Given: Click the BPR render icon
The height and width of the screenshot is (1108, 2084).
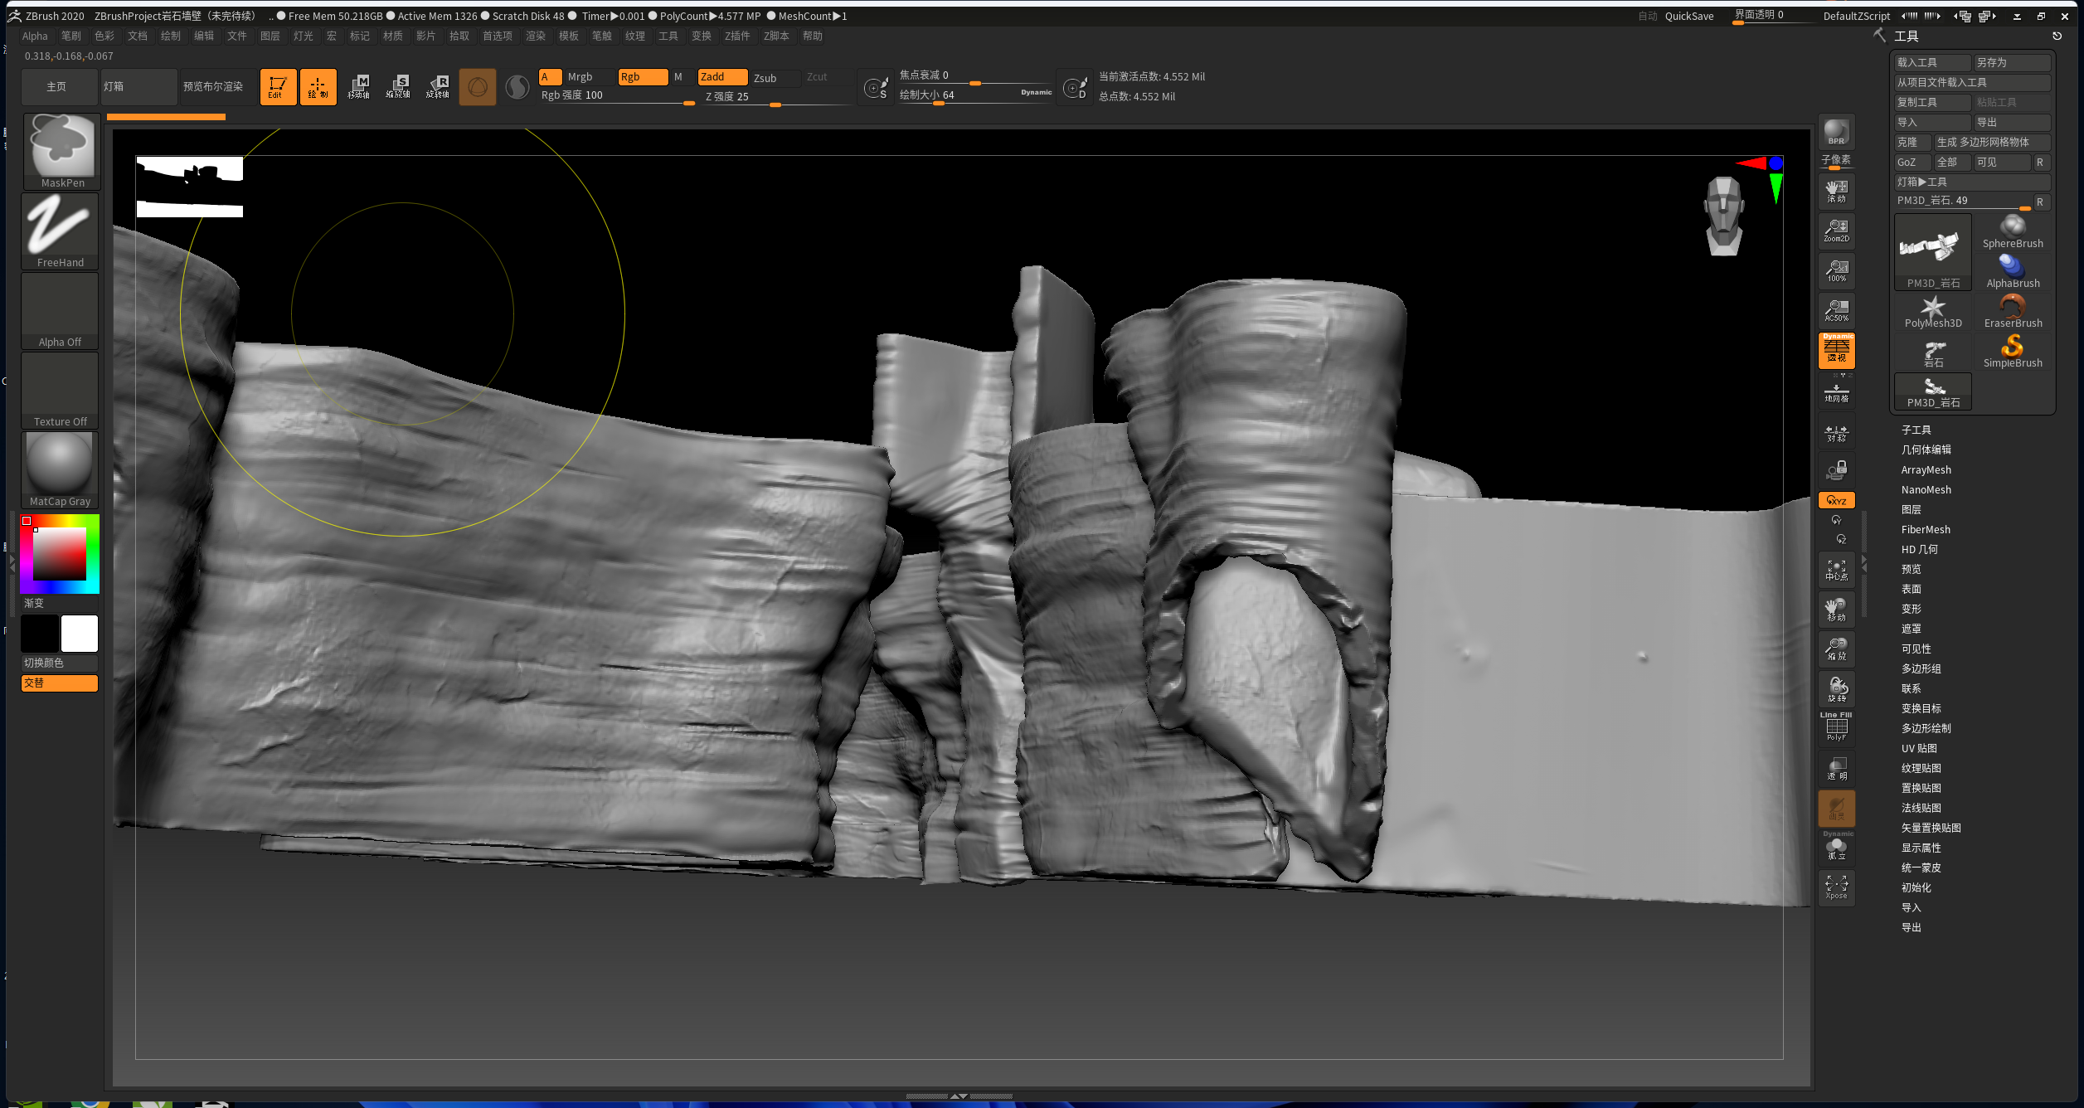Looking at the screenshot, I should [x=1836, y=132].
